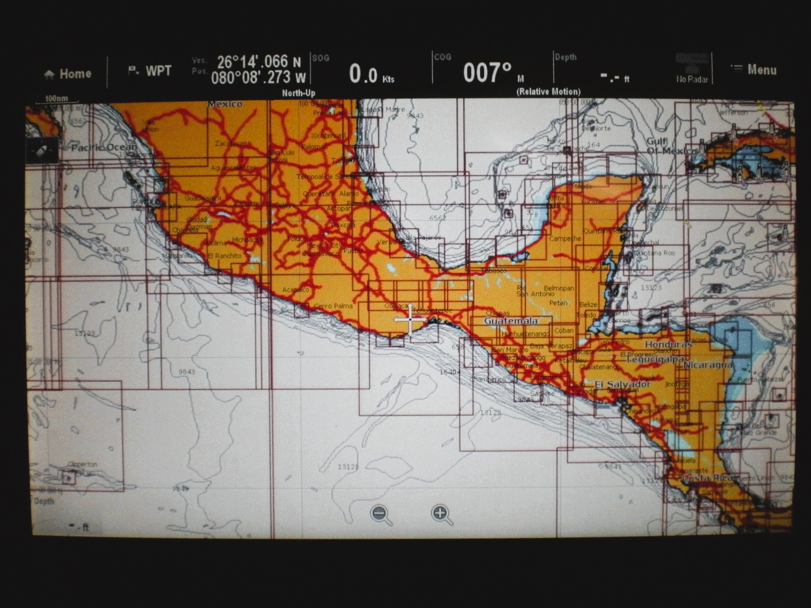Tap the WPT waypoint button
811x608 pixels.
(158, 71)
